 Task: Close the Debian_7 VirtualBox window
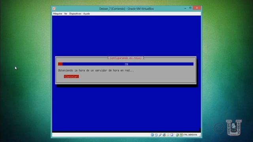click(x=197, y=8)
